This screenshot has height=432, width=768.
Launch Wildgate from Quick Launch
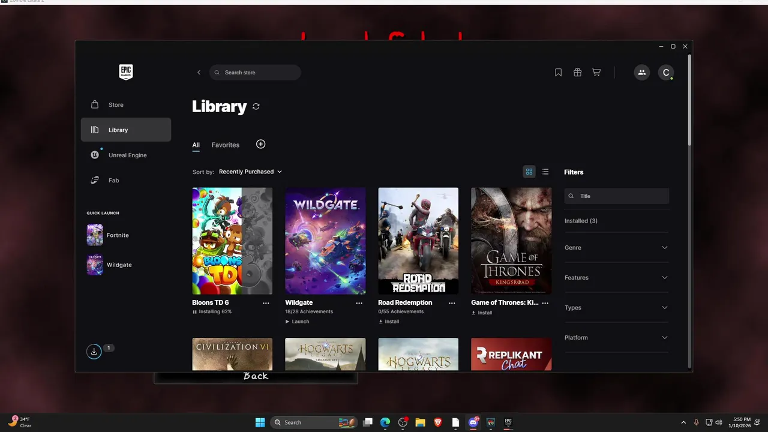109,265
